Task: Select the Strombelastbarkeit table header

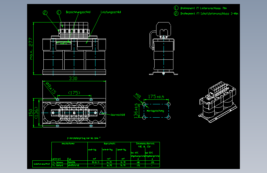Action: click(x=145, y=144)
